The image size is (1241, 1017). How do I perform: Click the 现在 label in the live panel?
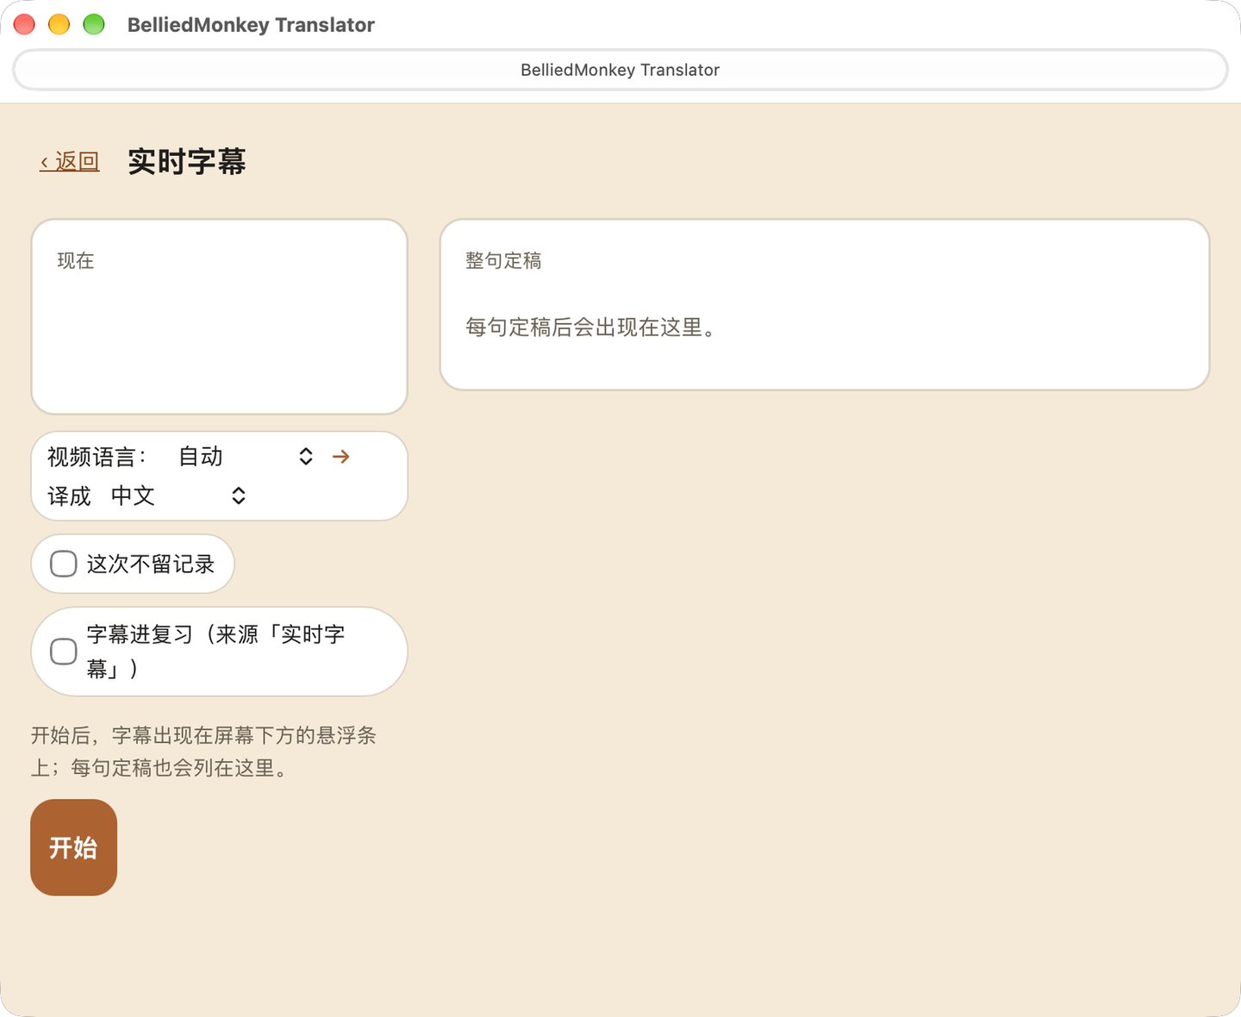click(x=76, y=260)
